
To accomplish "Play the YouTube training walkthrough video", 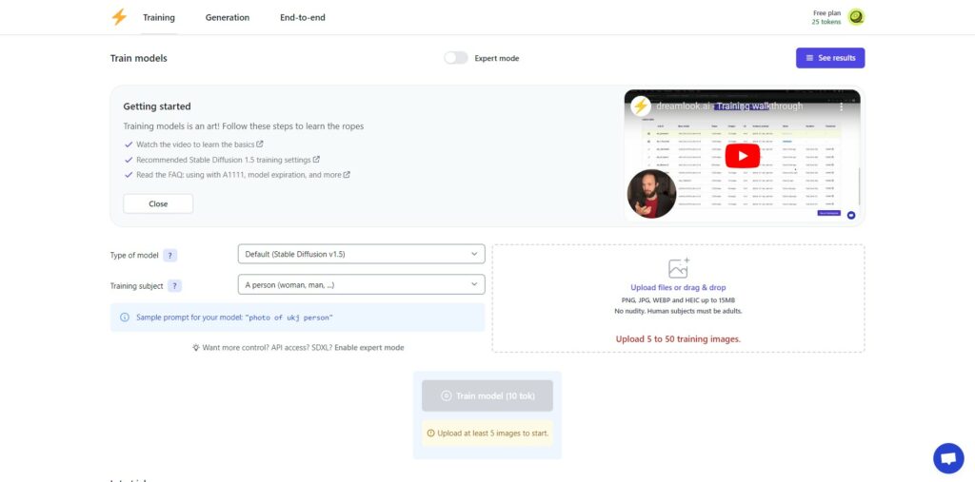I will (x=742, y=156).
